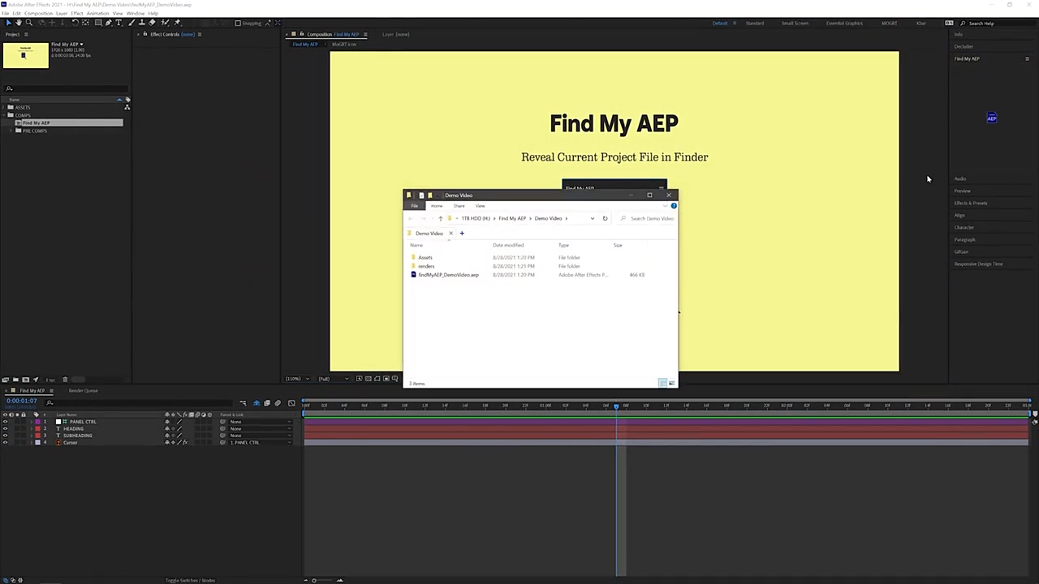Click Find My AEP in Explorer breadcrumb

[512, 218]
